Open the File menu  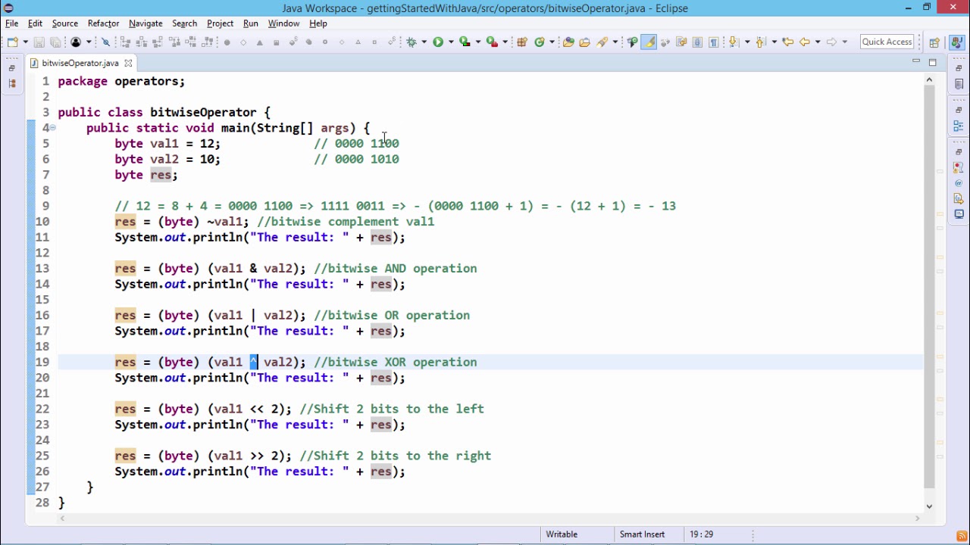point(12,23)
